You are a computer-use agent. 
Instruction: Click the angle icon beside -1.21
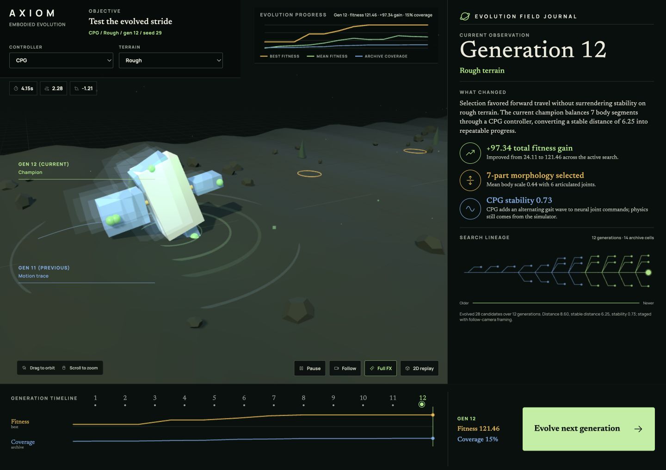click(x=77, y=88)
